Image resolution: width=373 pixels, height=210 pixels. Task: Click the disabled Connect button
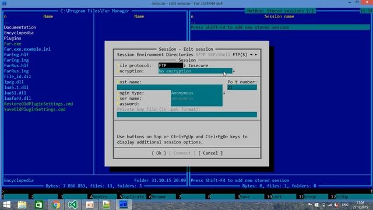[x=182, y=153]
